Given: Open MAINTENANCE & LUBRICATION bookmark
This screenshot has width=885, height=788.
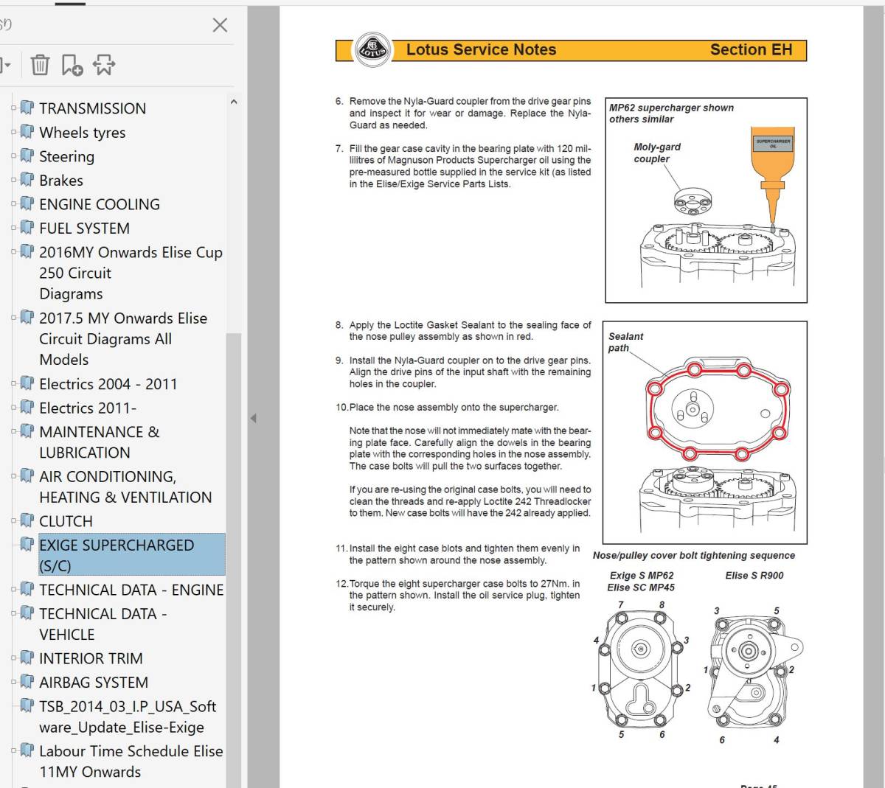Looking at the screenshot, I should [x=99, y=442].
